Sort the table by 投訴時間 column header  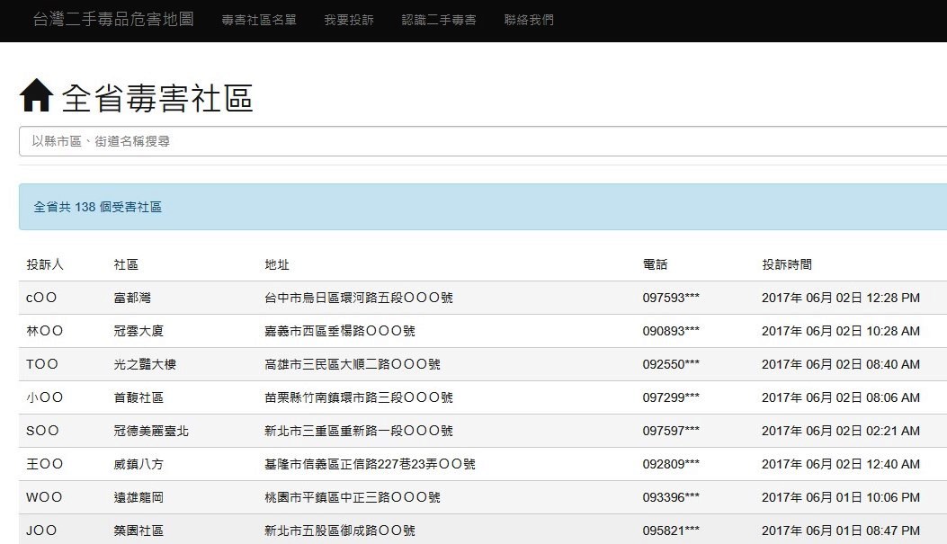click(x=786, y=263)
